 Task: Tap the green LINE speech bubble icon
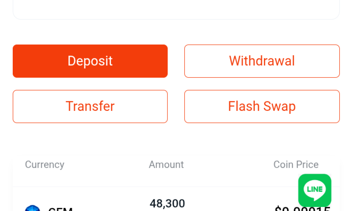(x=315, y=190)
